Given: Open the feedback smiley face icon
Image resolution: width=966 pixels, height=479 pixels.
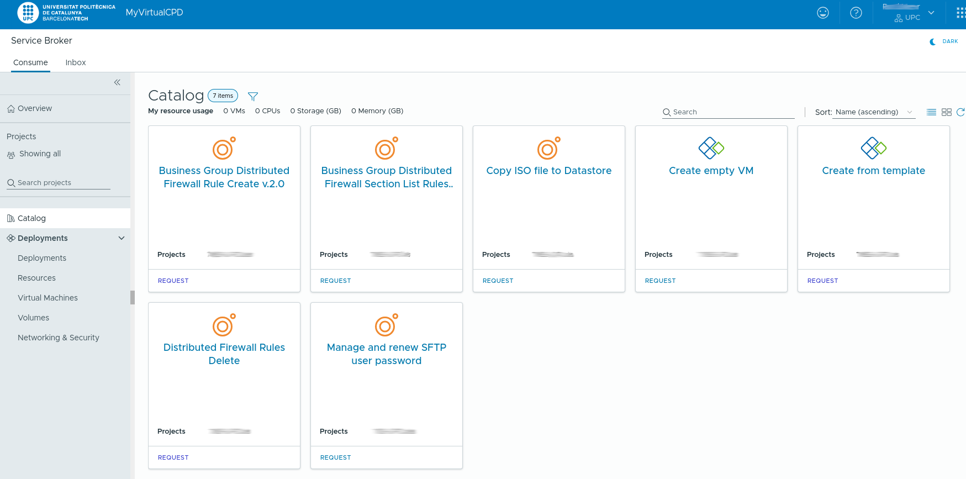Looking at the screenshot, I should pyautogui.click(x=822, y=13).
